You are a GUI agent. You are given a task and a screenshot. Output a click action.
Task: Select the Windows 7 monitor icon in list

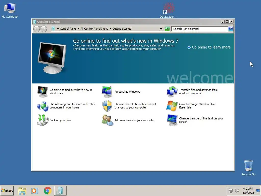[42, 92]
